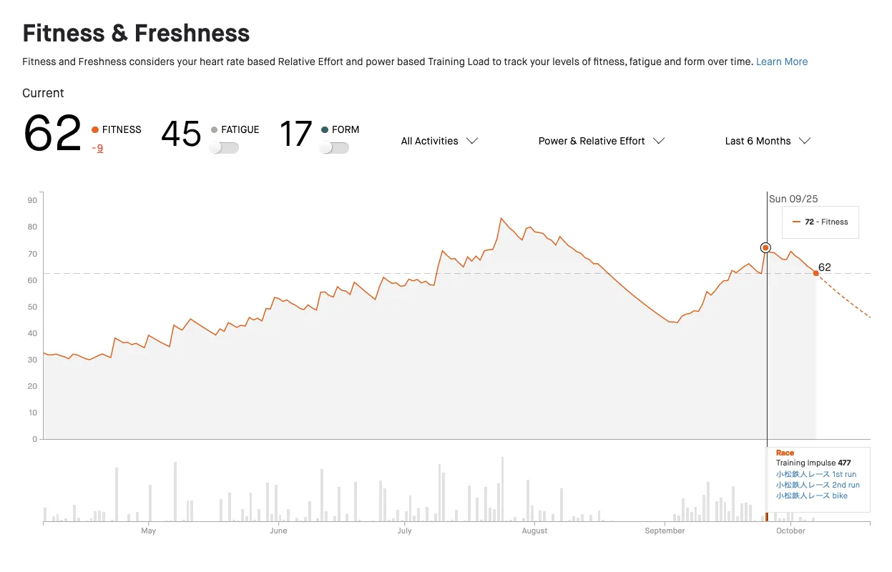Toggle the Fatigue switch on
The width and height of the screenshot is (892, 572).
pos(224,148)
